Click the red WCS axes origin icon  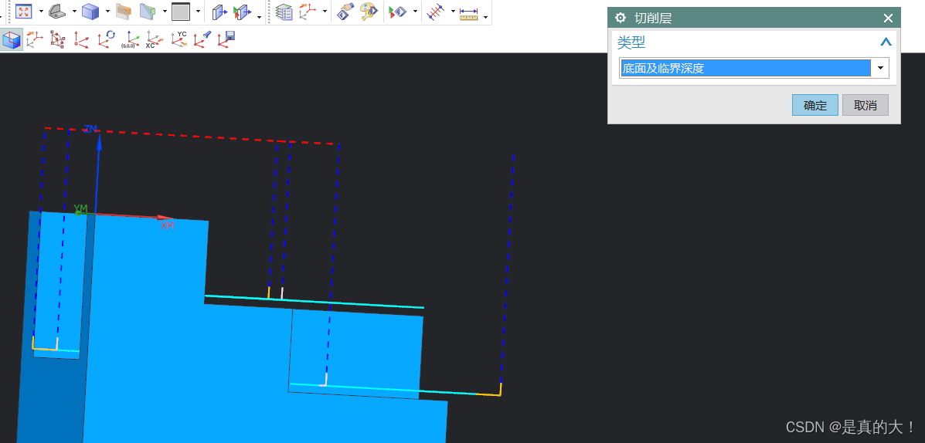tap(81, 39)
